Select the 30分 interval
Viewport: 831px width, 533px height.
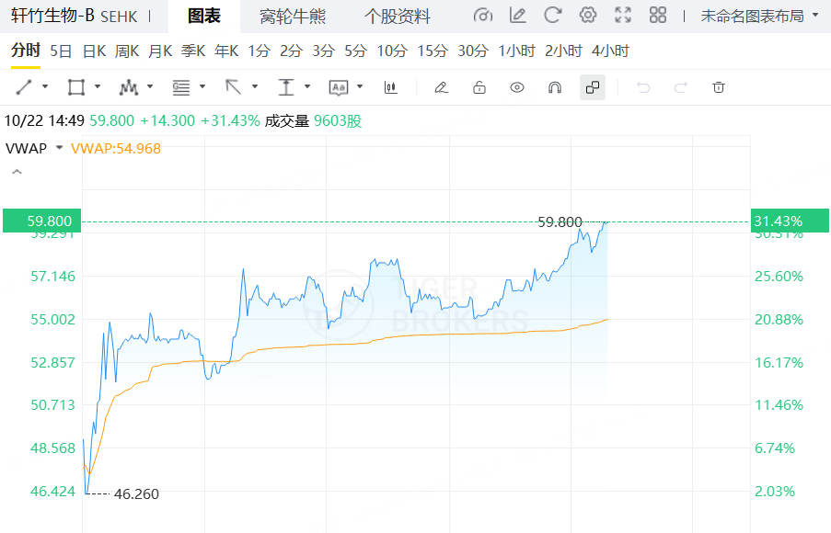tap(473, 51)
